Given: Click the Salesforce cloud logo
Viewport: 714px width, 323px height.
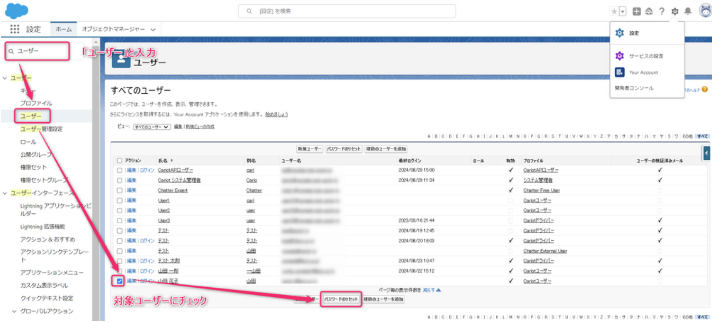Looking at the screenshot, I should pos(17,11).
